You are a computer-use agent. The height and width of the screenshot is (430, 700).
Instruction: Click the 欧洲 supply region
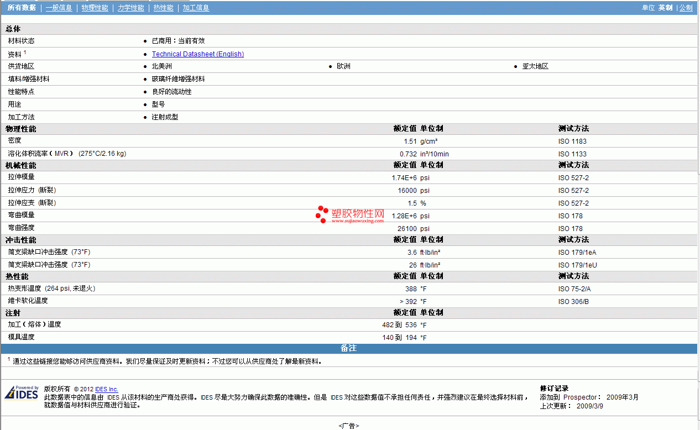coord(344,66)
